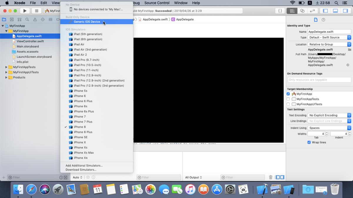353x198 pixels.
Task: Open the Project navigator folder icon
Action: 4,19
